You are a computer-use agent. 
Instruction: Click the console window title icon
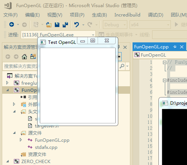(165, 103)
